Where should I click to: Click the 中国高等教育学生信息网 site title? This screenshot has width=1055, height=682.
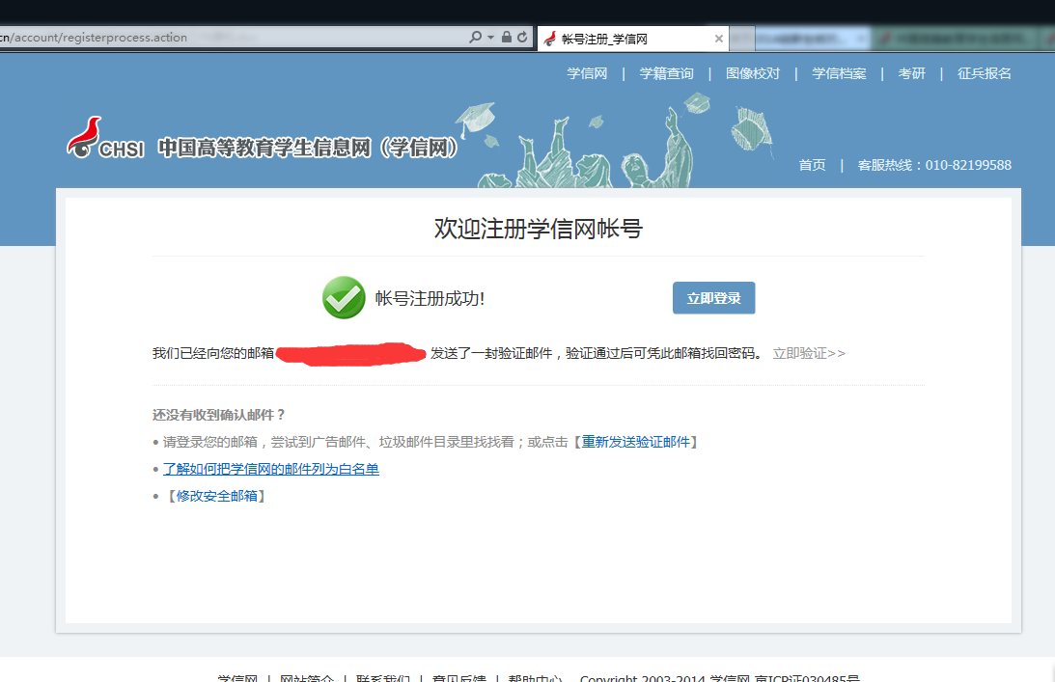[308, 148]
